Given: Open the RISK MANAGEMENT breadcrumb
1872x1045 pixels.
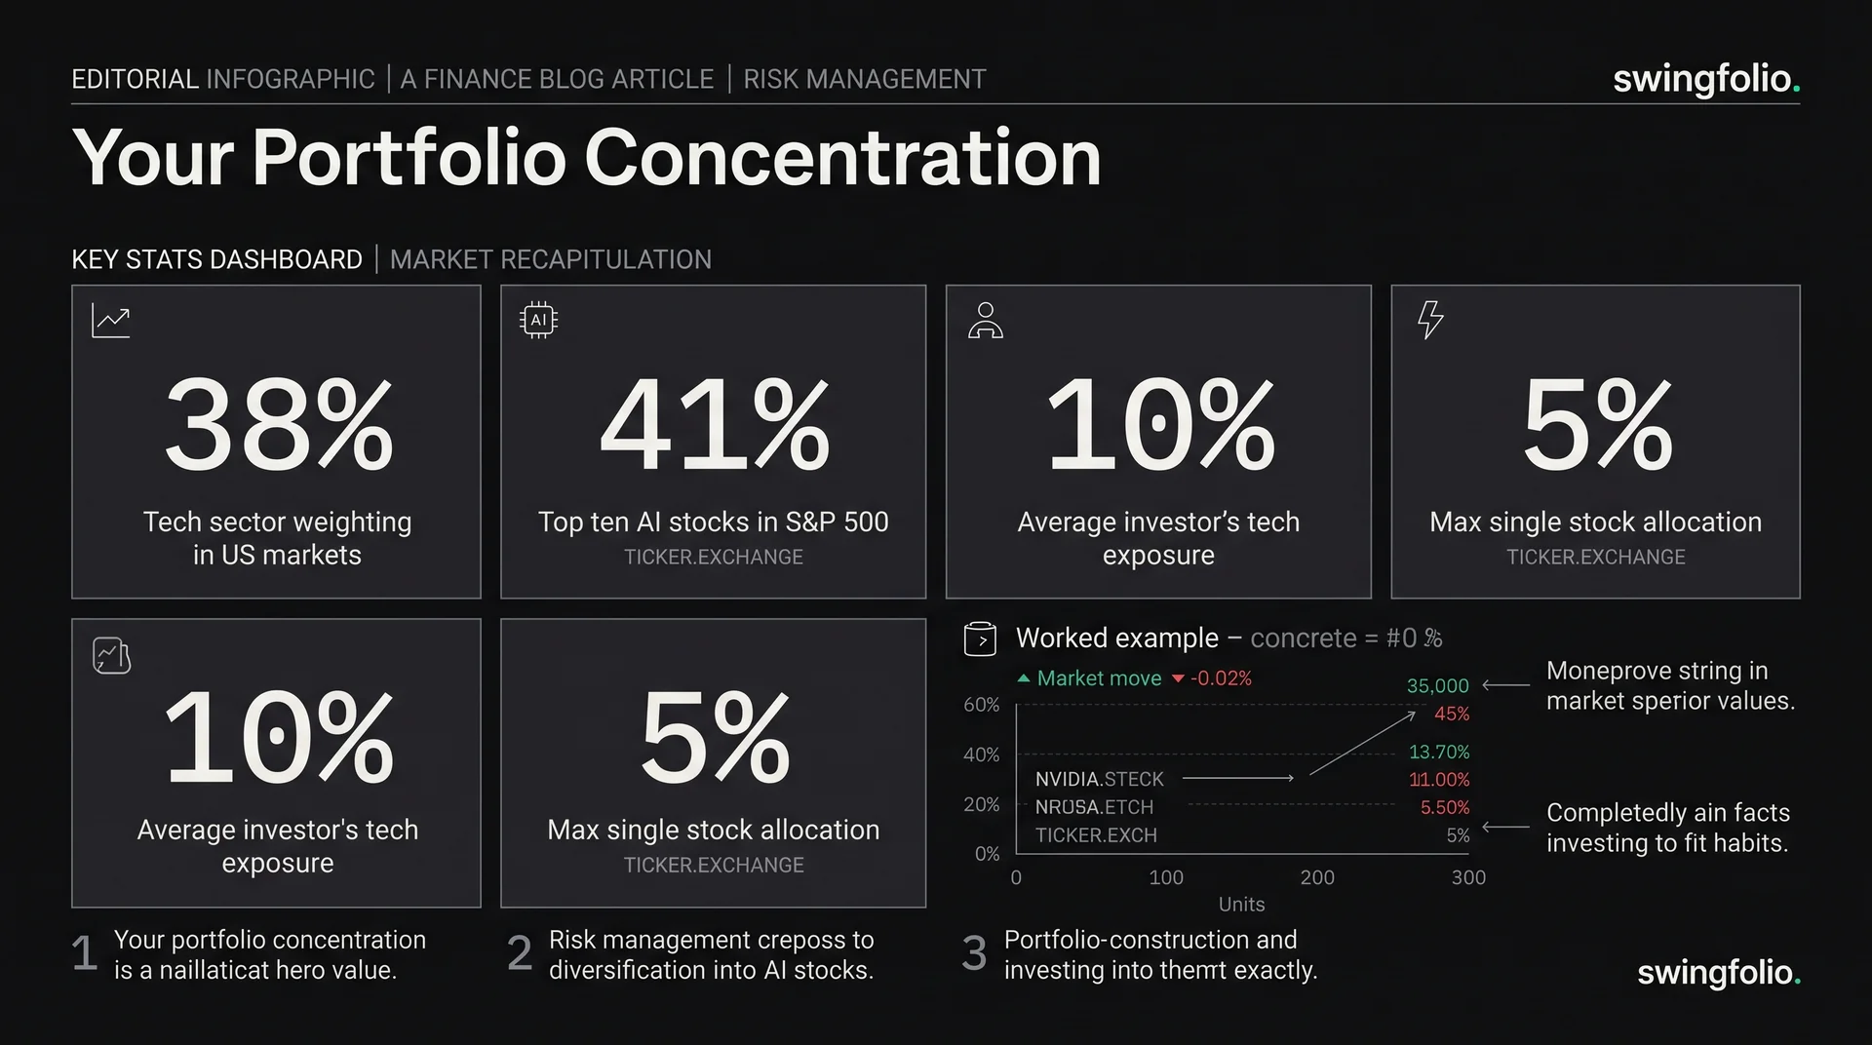Looking at the screenshot, I should (x=865, y=79).
